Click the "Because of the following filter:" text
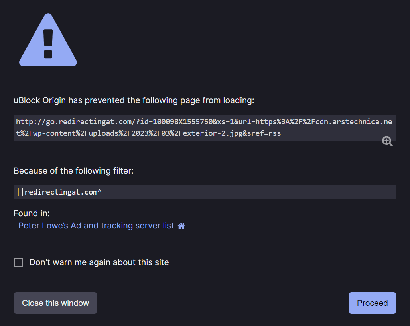 tap(73, 171)
